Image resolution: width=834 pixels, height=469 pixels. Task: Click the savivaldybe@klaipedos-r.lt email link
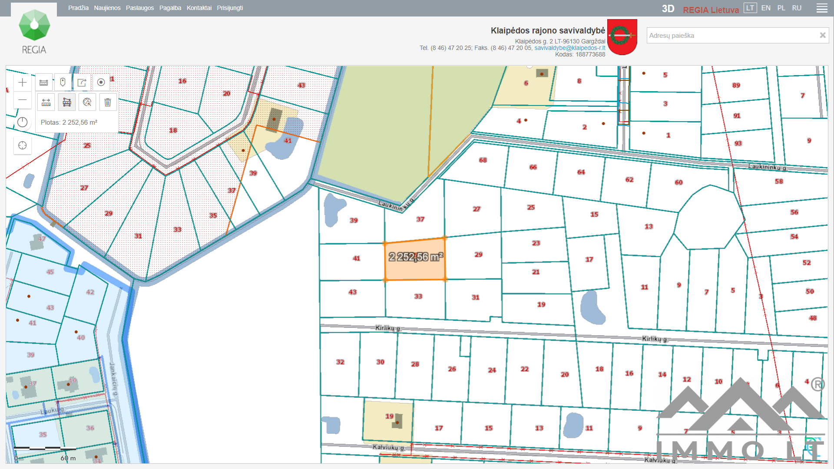[570, 48]
